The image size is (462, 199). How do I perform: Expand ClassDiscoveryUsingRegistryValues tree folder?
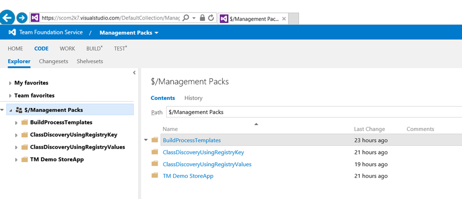point(16,148)
